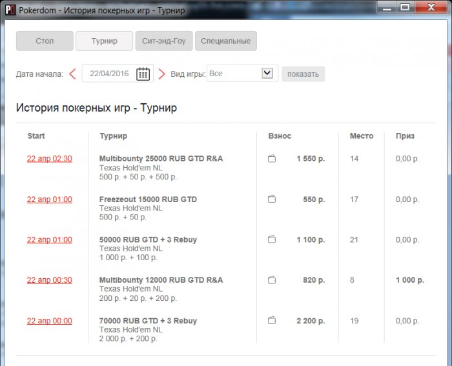Click wallet icon in 1 550 р. row
The height and width of the screenshot is (366, 452).
(272, 159)
